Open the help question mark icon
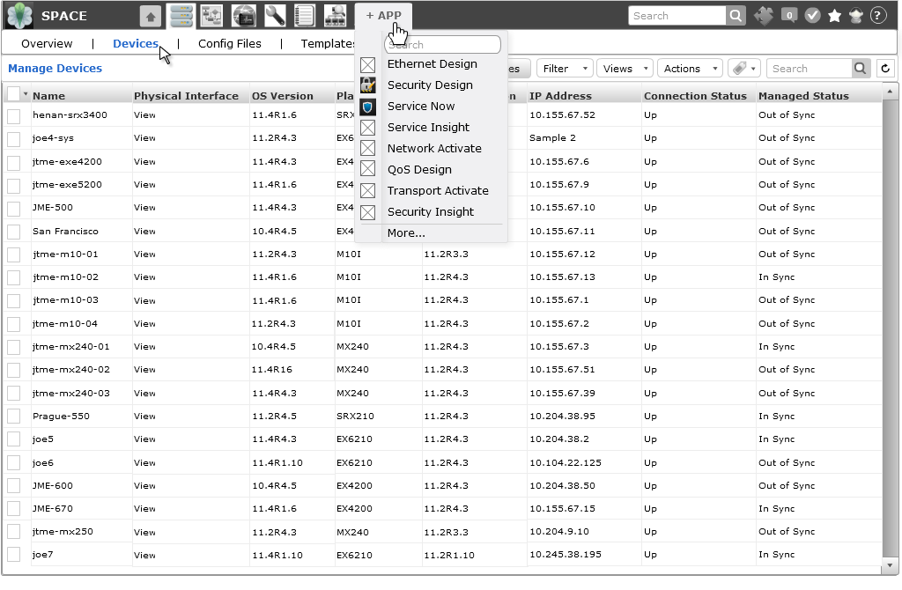Screen dimensions: 902x590 tap(878, 16)
